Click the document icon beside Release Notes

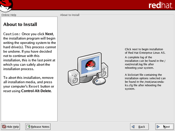28,127
